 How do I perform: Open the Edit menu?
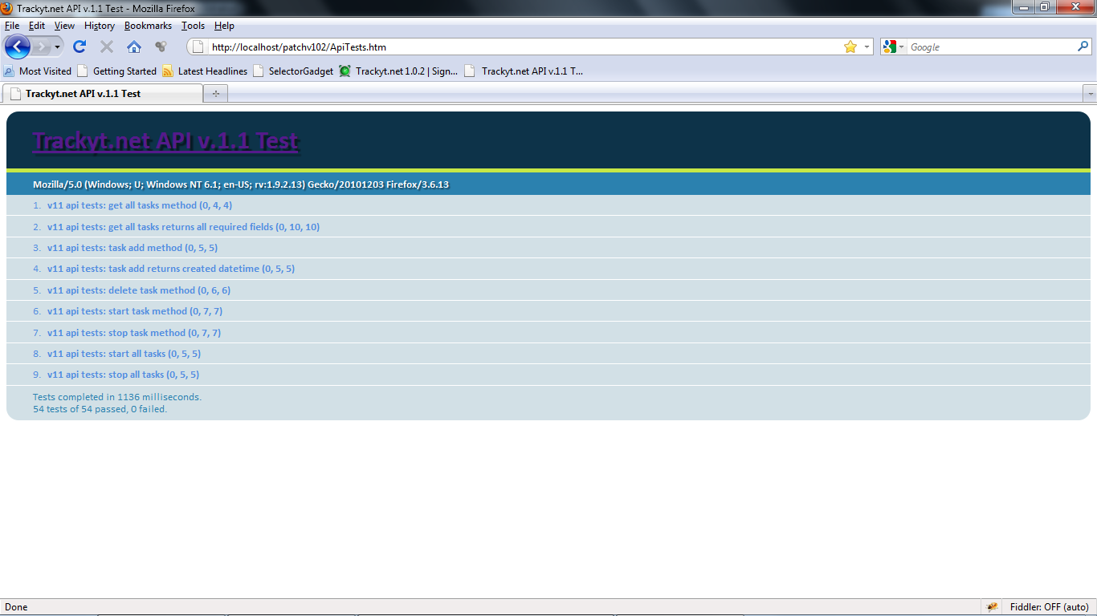coord(37,26)
